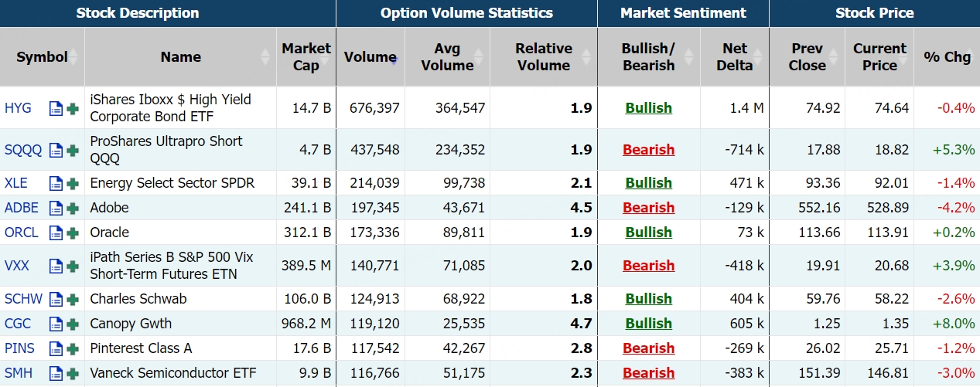Click the green plus icon for SQQQ

(73, 151)
